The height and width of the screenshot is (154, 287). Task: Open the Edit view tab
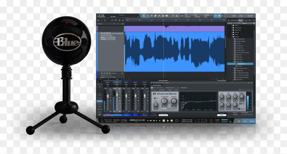(239, 121)
